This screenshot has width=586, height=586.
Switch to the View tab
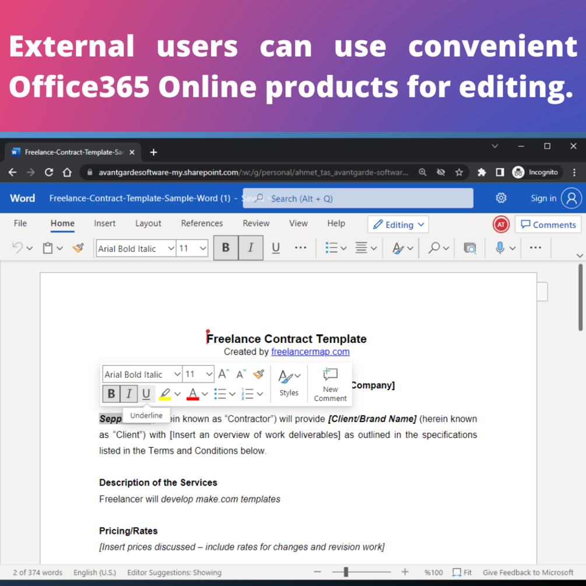[298, 223]
